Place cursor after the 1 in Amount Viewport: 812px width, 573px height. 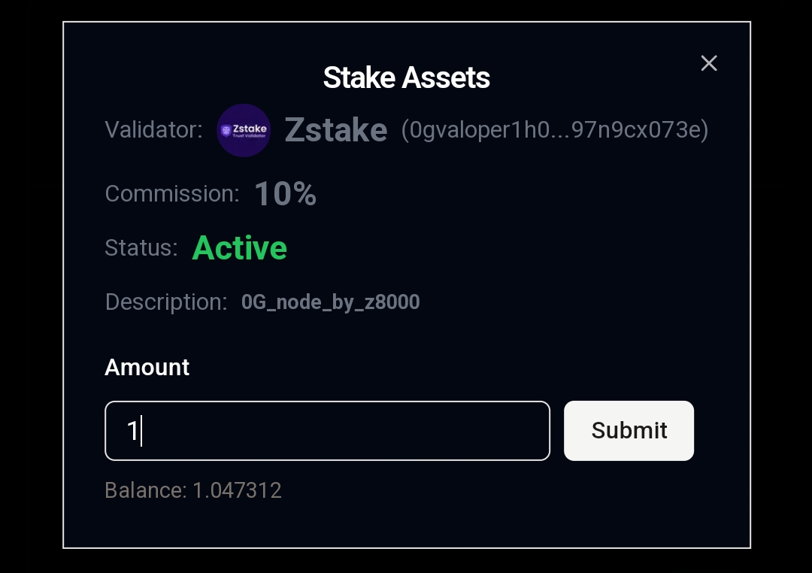[141, 431]
